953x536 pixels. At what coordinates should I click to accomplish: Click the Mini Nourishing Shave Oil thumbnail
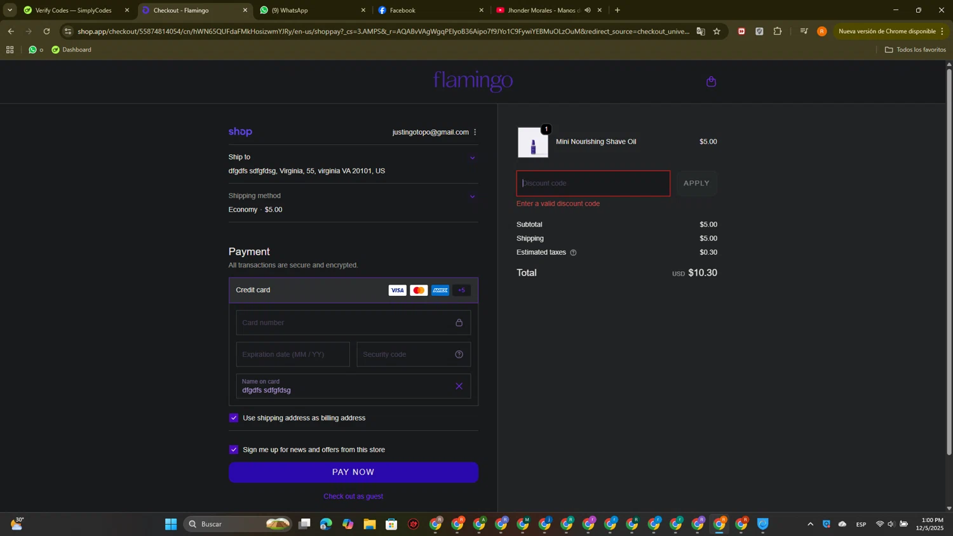[x=533, y=142]
